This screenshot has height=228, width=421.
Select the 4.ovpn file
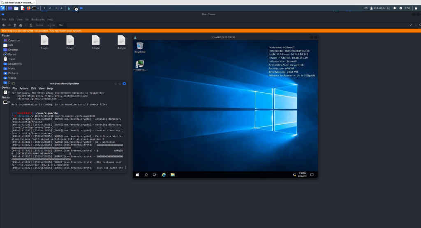(121, 42)
